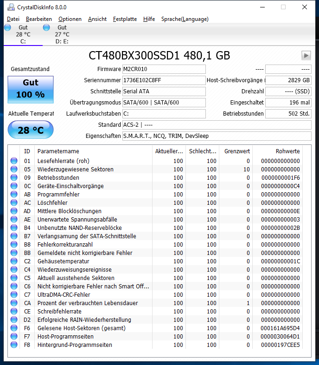Click status orb for Programmfehler

pyautogui.click(x=14, y=195)
